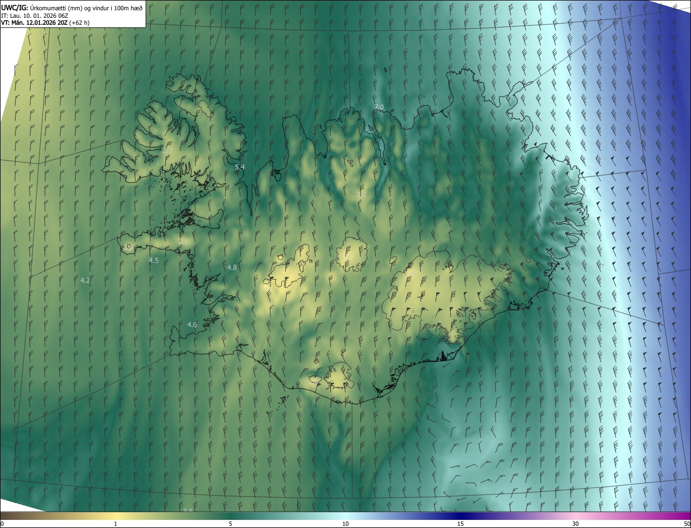The width and height of the screenshot is (691, 528).
Task: Click the colorbar tick label "50"
Action: coord(687,524)
